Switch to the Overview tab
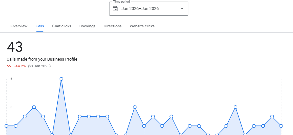This screenshot has height=135, width=293. 19,26
